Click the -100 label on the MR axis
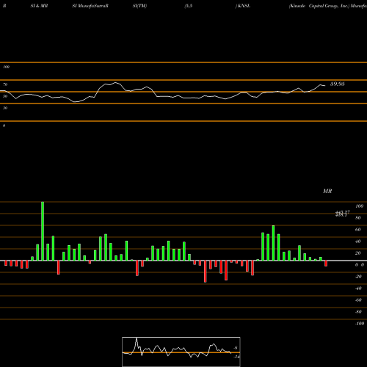367x367 pixels. (x=360, y=324)
